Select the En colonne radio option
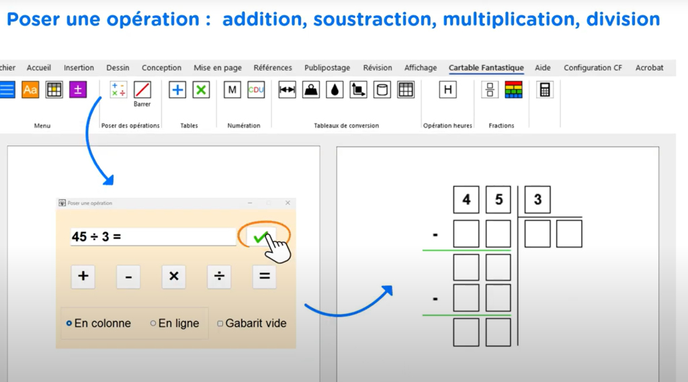 pos(69,324)
